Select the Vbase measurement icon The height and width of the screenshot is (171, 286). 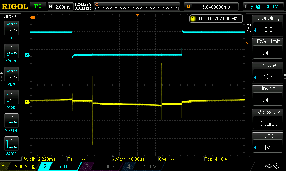pos(11,122)
